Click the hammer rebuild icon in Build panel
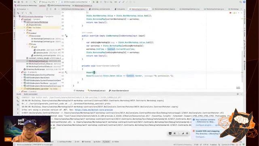 (x=18, y=98)
